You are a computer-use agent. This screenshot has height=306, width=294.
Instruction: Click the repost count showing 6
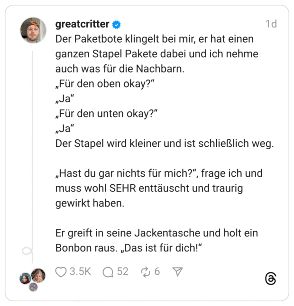tap(157, 272)
